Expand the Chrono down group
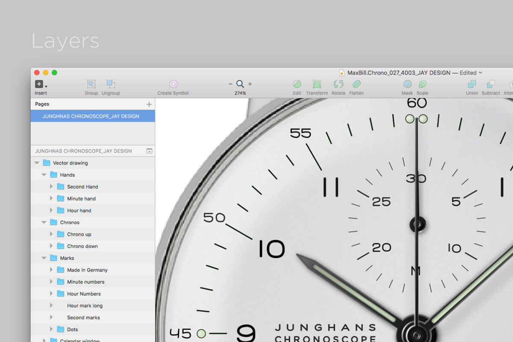Viewport: 513px width, 342px height. 51,246
